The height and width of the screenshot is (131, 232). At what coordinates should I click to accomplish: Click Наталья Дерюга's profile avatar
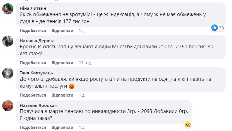(8, 41)
